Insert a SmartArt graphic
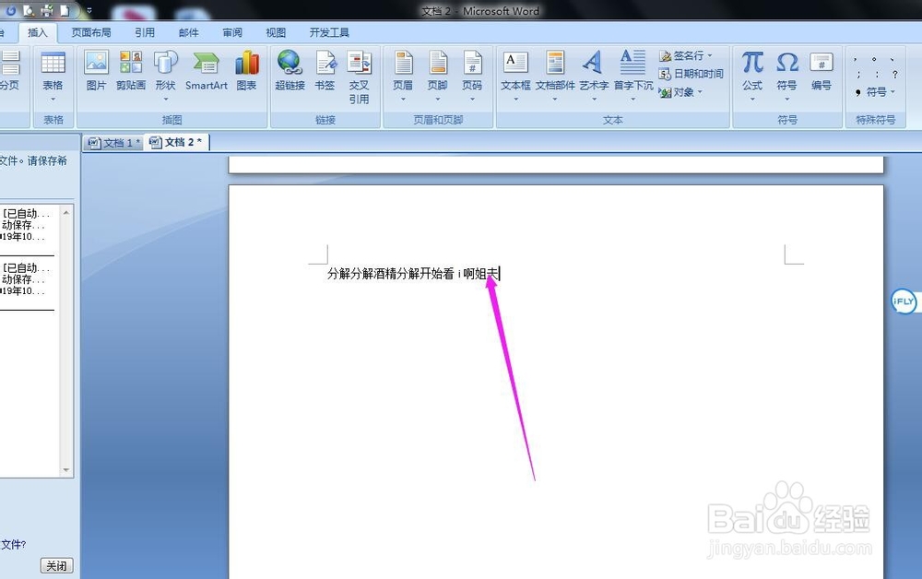Image resolution: width=922 pixels, height=579 pixels. point(206,71)
